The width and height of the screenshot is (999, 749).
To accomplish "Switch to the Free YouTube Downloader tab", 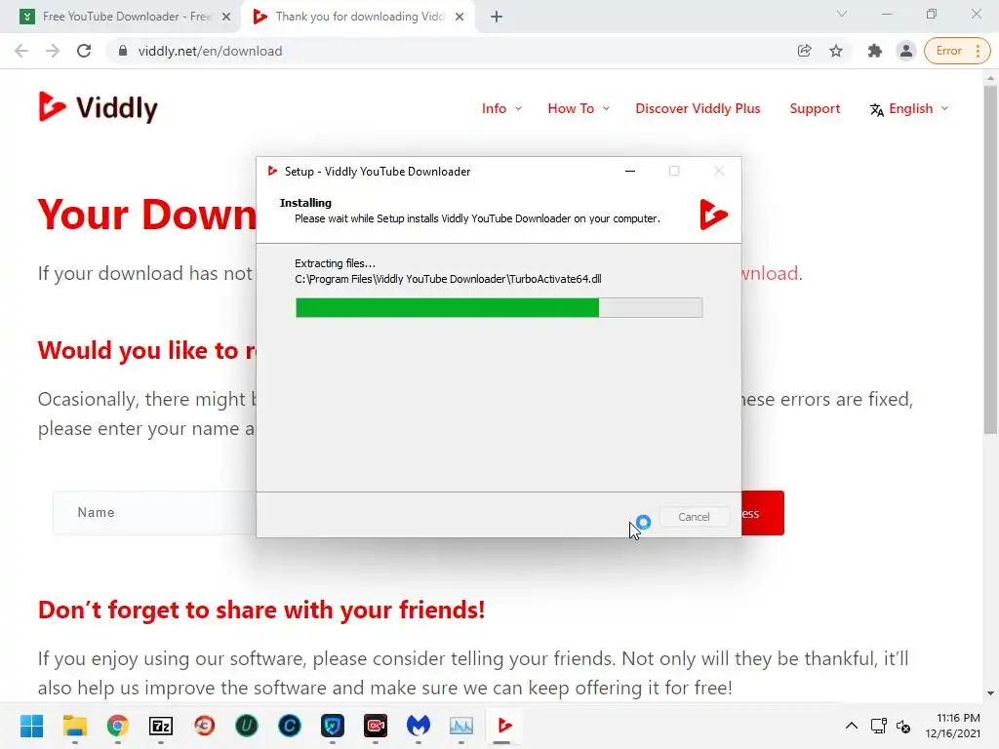I will pos(119,17).
